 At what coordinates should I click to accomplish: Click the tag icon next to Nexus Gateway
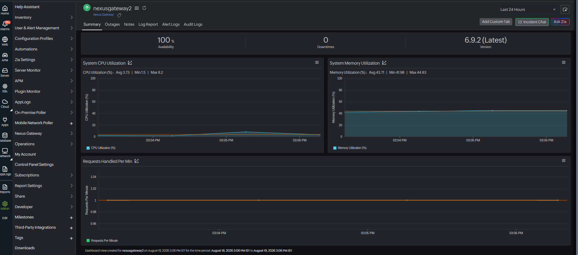coord(119,15)
